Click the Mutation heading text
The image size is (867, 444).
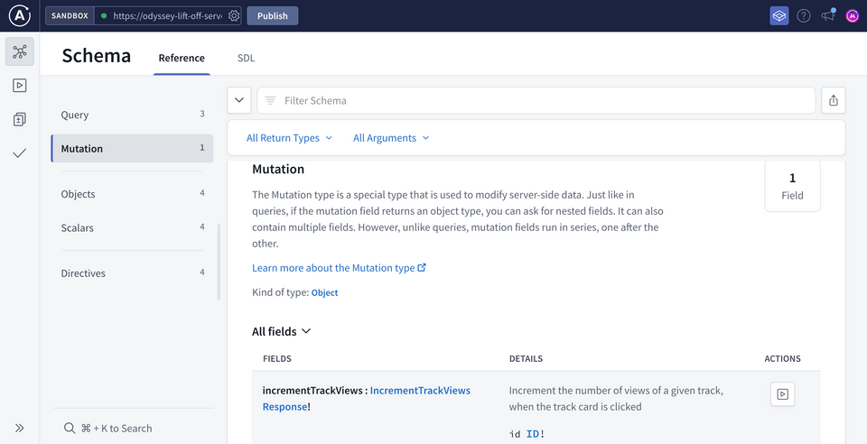278,169
